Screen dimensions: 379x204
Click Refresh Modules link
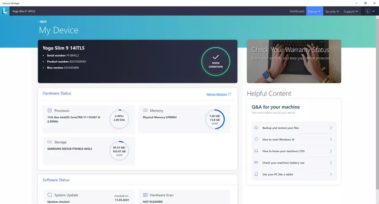(x=218, y=94)
